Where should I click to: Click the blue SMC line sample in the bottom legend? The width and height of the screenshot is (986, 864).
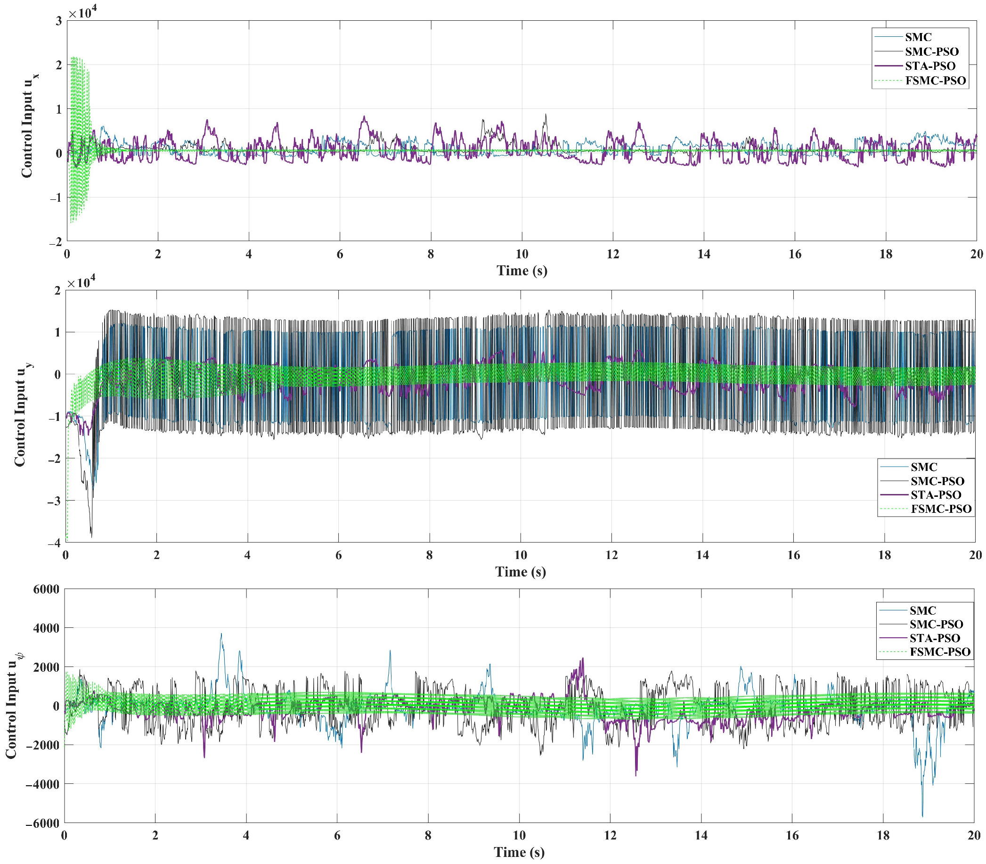[893, 610]
